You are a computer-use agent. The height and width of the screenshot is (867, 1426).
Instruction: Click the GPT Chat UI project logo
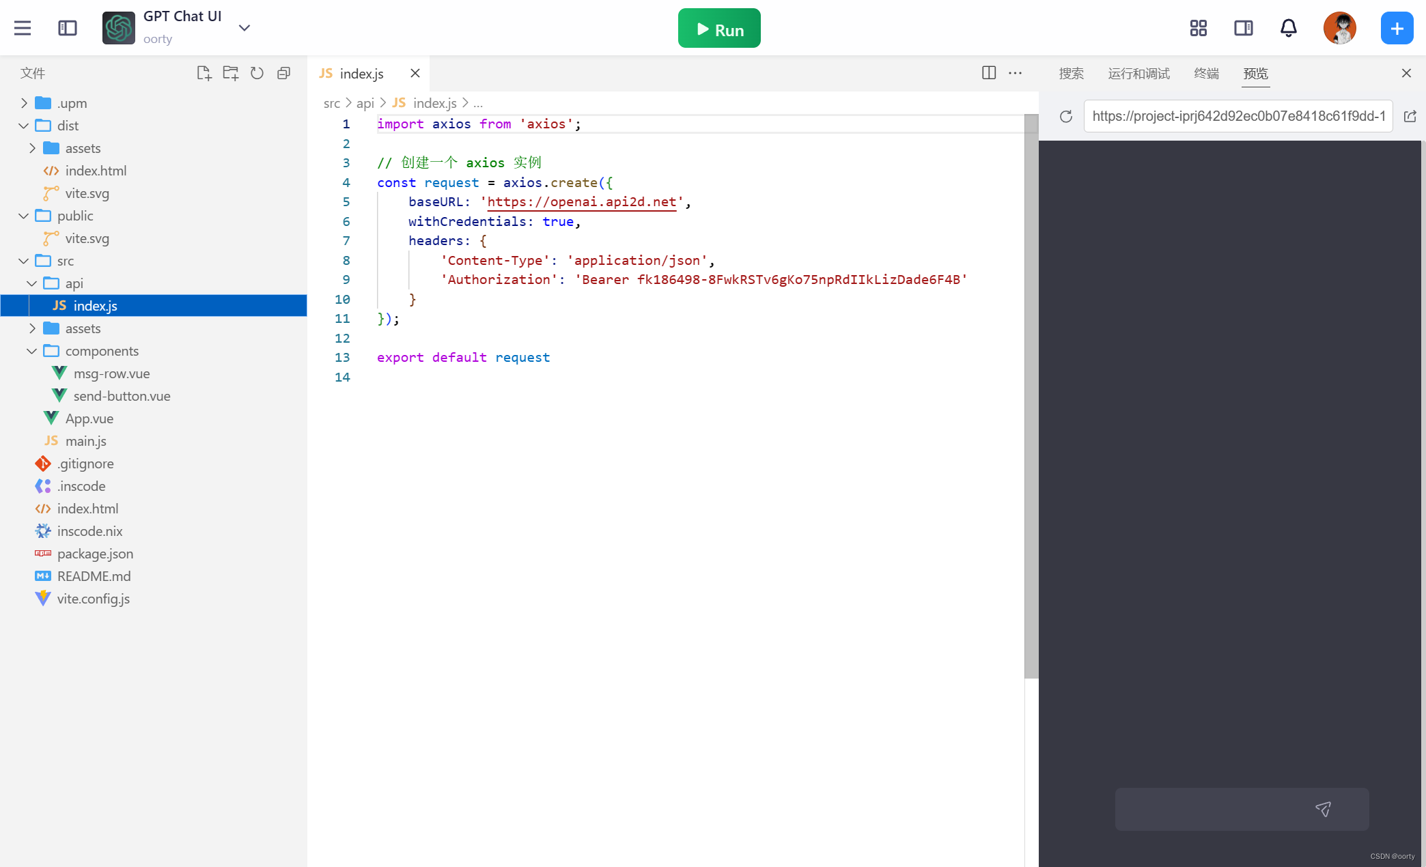tap(119, 28)
